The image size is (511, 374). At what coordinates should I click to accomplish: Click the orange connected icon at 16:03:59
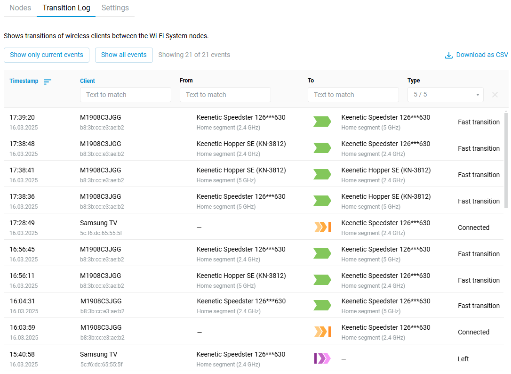322,332
